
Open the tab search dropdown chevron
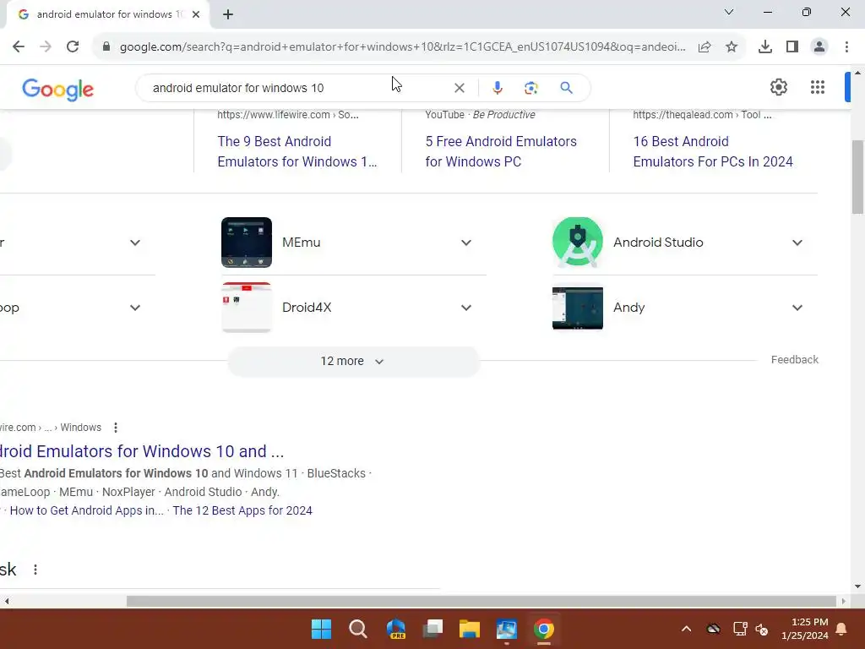coord(729,12)
